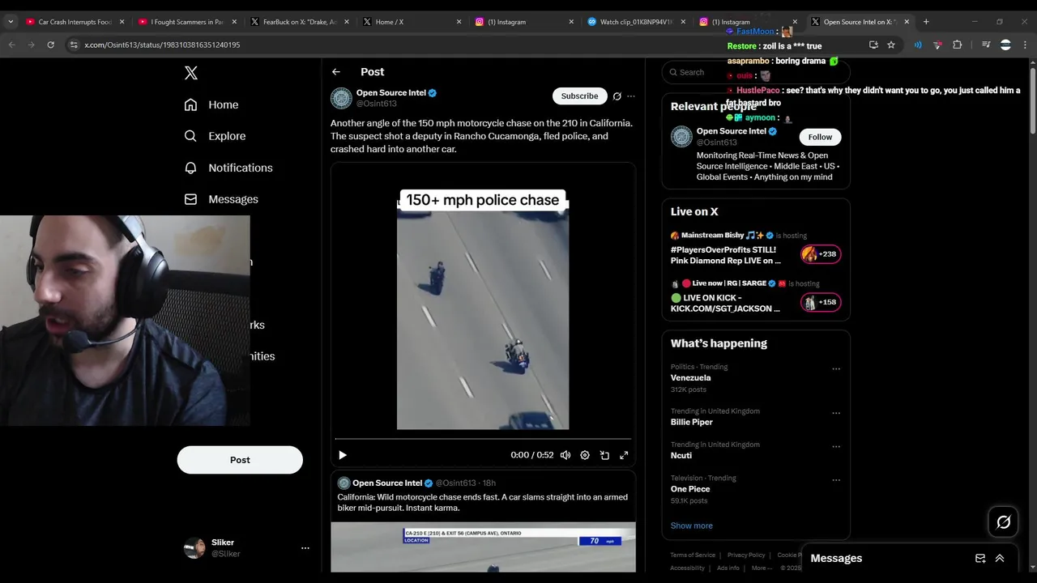Open Accessibility footer link
The width and height of the screenshot is (1037, 583).
click(687, 568)
